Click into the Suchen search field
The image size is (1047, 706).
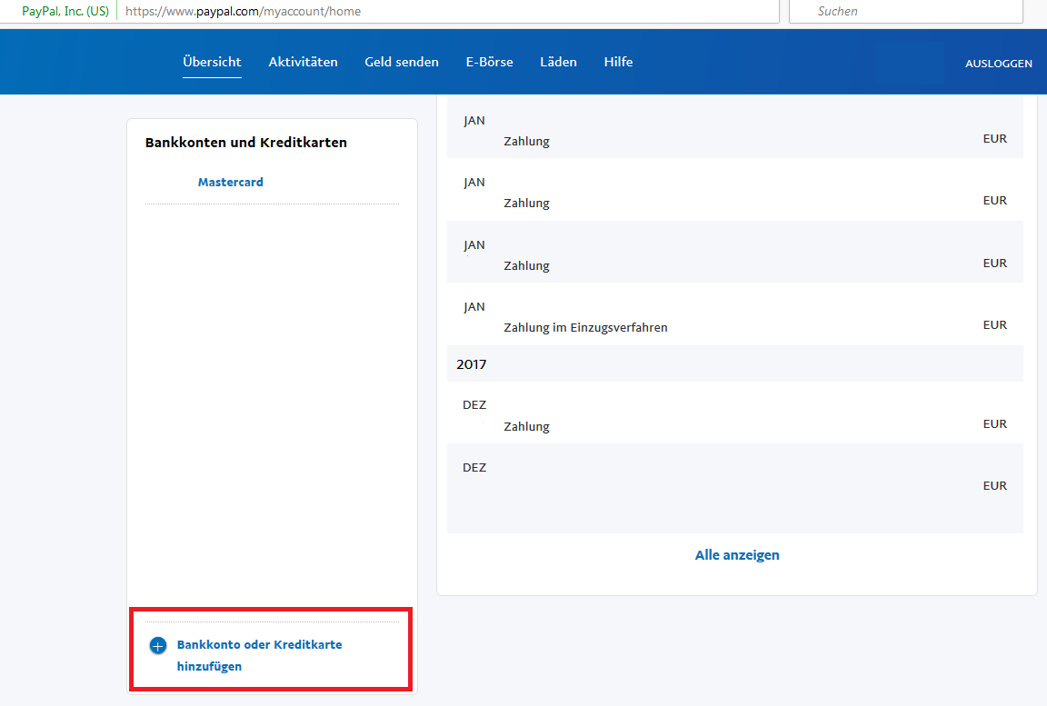906,11
